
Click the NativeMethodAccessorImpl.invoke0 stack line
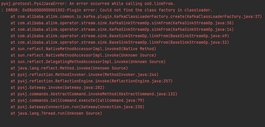83,49
